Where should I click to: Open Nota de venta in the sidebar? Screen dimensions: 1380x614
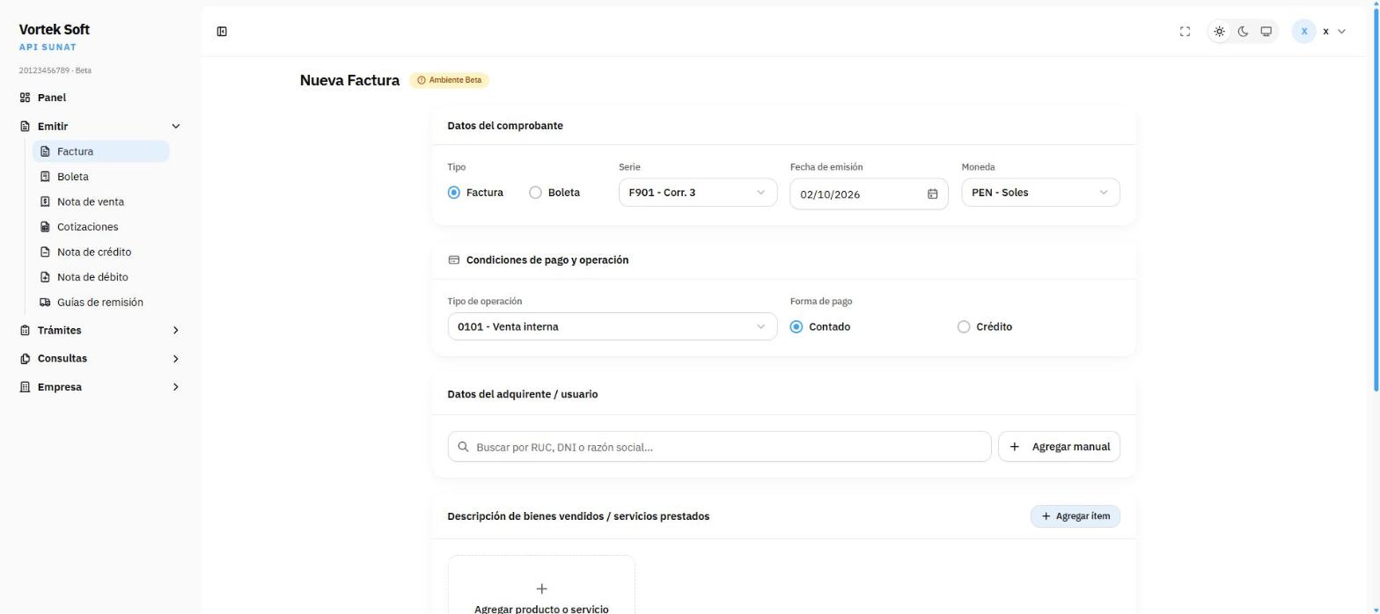pyautogui.click(x=100, y=201)
